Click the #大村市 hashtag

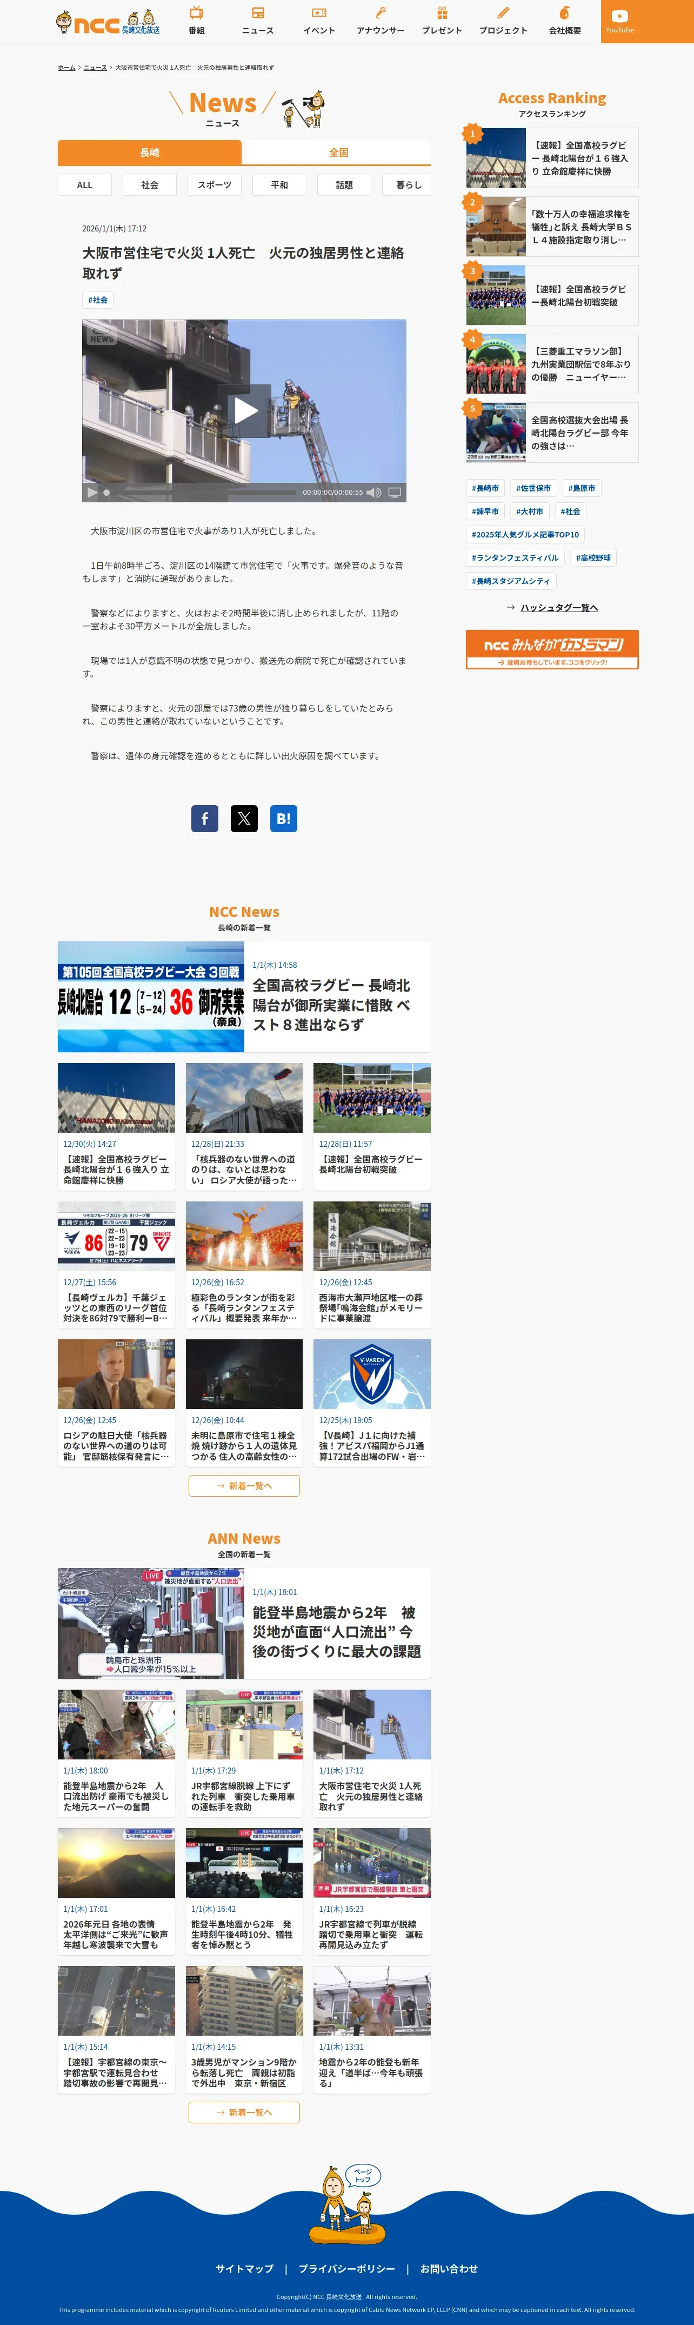click(x=530, y=511)
